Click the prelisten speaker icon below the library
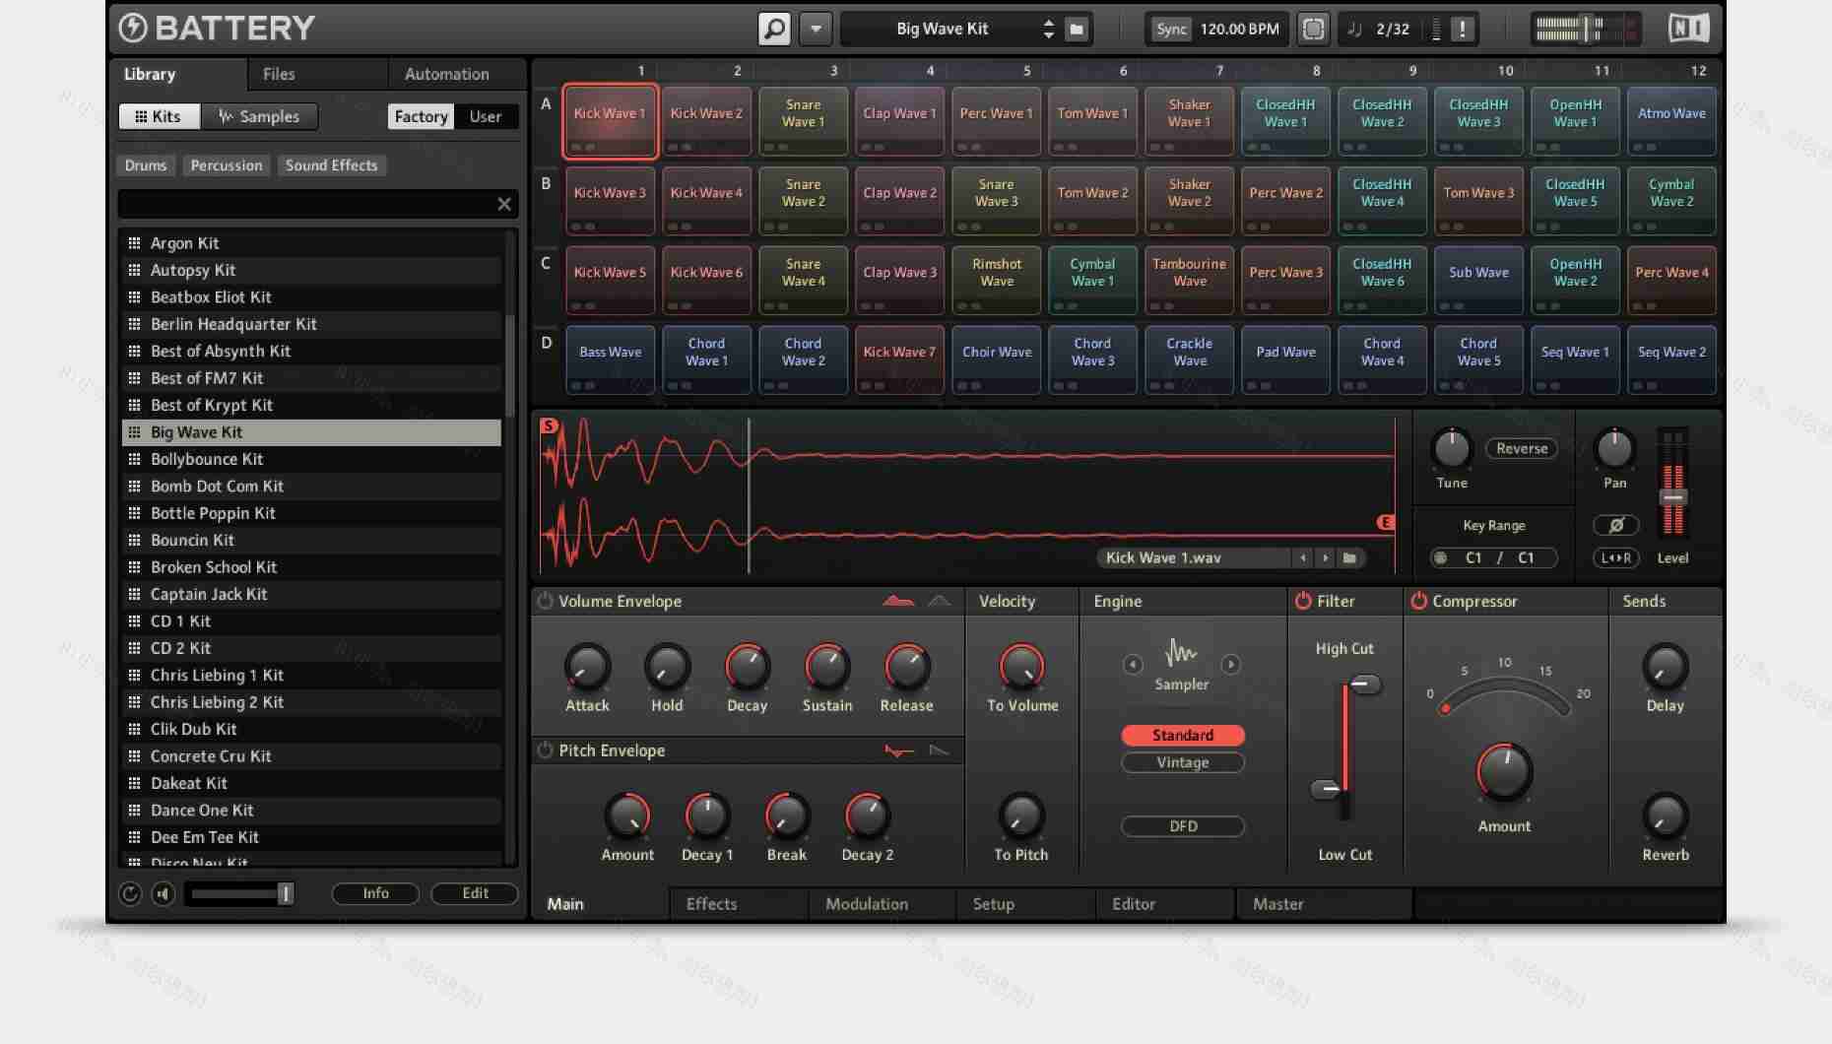The image size is (1832, 1044). pos(164,893)
